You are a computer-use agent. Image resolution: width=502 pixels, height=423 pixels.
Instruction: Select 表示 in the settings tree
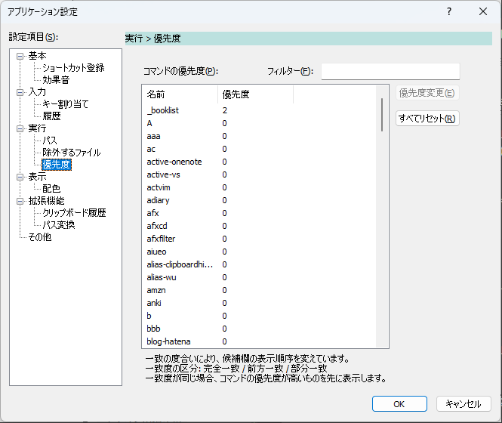(37, 177)
